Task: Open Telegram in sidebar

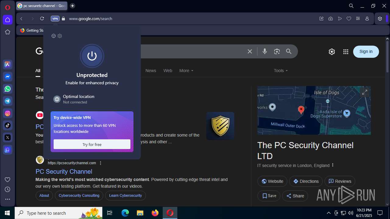Action: click(8, 101)
